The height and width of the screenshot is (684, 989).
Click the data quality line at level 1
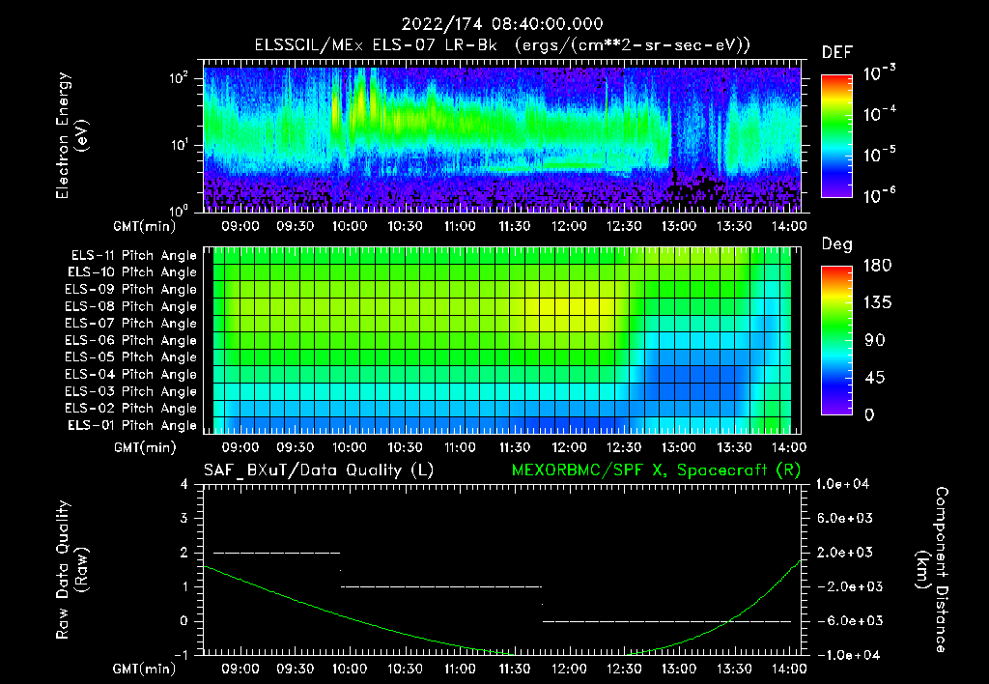440,586
